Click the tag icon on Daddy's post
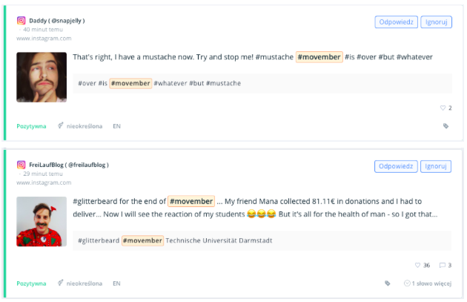This screenshot has width=467, height=302. [446, 126]
